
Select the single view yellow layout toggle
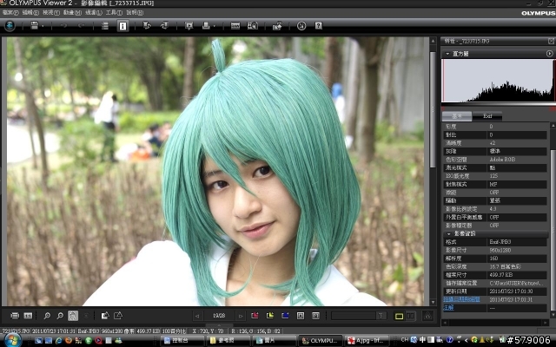tap(399, 316)
